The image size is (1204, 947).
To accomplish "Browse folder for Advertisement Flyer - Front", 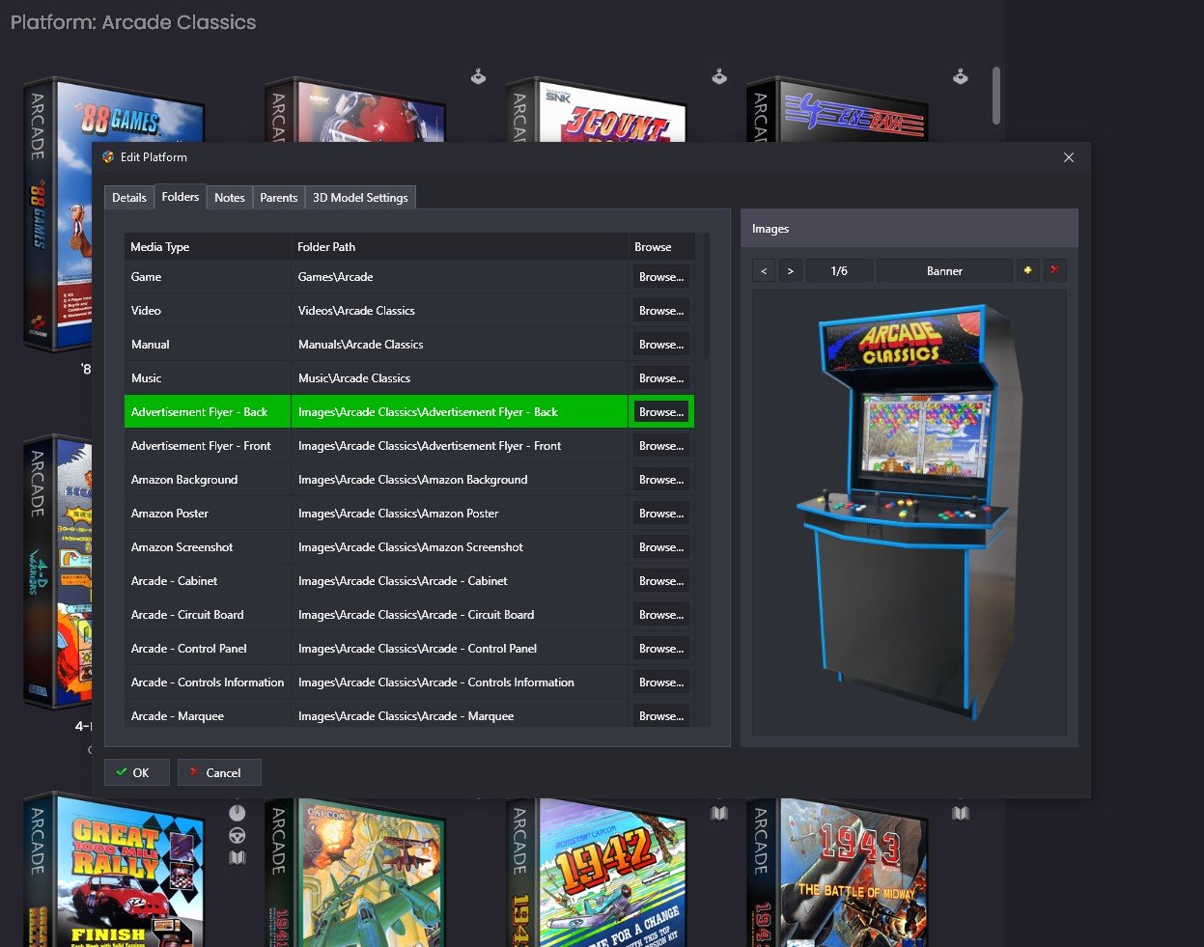I will tap(661, 446).
